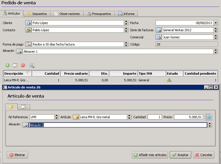221x164 pixels.
Task: Click the Aceptar button
Action: 180,155
